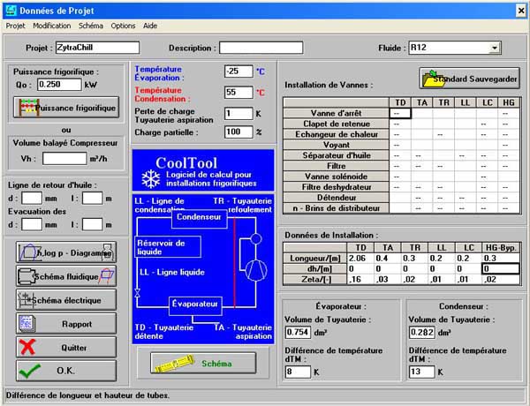Select Echangeur de chaleur row header
This screenshot has height=406, width=530.
point(336,134)
